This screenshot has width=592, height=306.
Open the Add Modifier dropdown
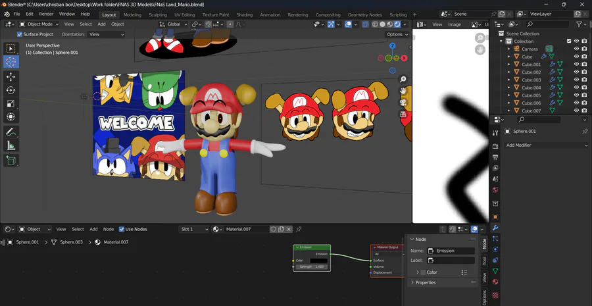[x=547, y=145]
